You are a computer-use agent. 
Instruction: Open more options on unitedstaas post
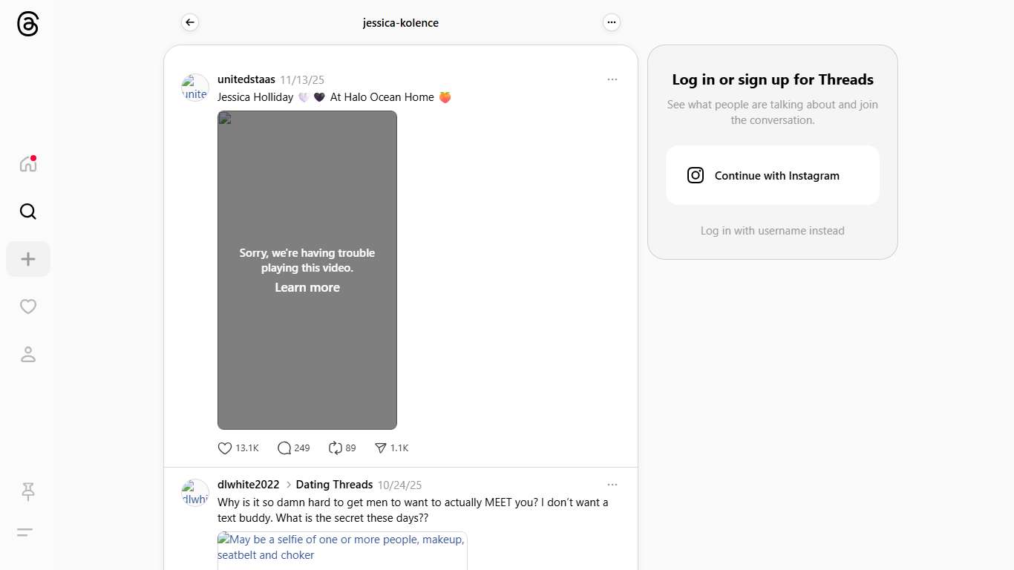[x=612, y=79]
